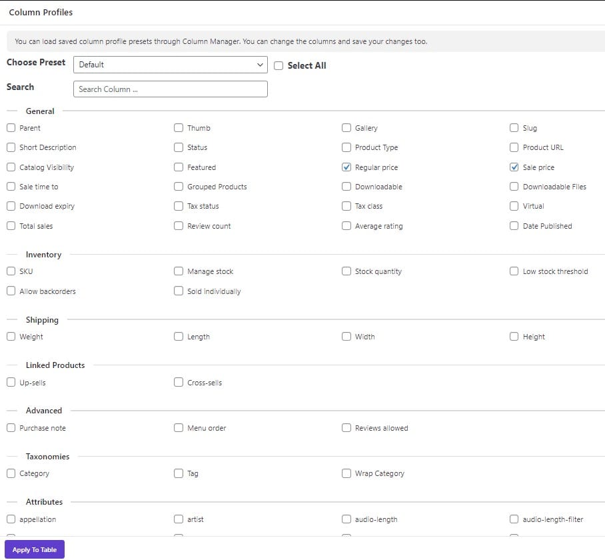Screen dimensions: 605x560
Task: Check the Thumb column
Action: [179, 127]
